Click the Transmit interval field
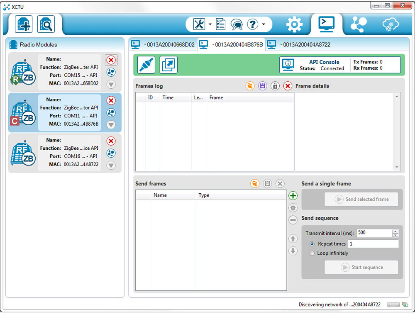415x314 pixels. [x=374, y=233]
